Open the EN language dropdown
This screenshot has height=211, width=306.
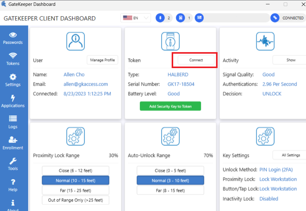136,18
